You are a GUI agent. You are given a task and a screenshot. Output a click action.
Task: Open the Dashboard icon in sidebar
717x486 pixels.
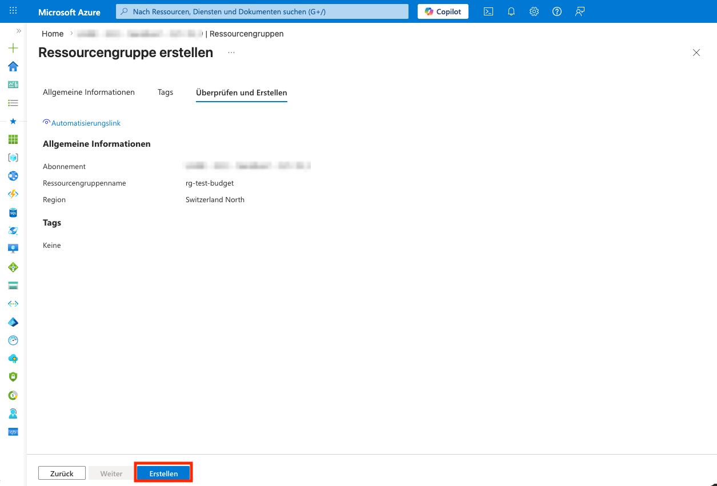tap(13, 85)
